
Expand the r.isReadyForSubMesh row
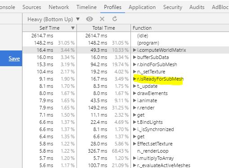(135, 79)
